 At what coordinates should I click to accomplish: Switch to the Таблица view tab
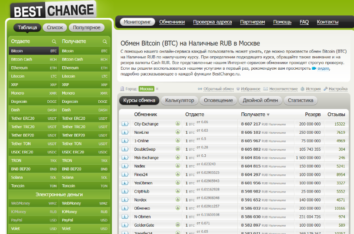click(x=27, y=27)
